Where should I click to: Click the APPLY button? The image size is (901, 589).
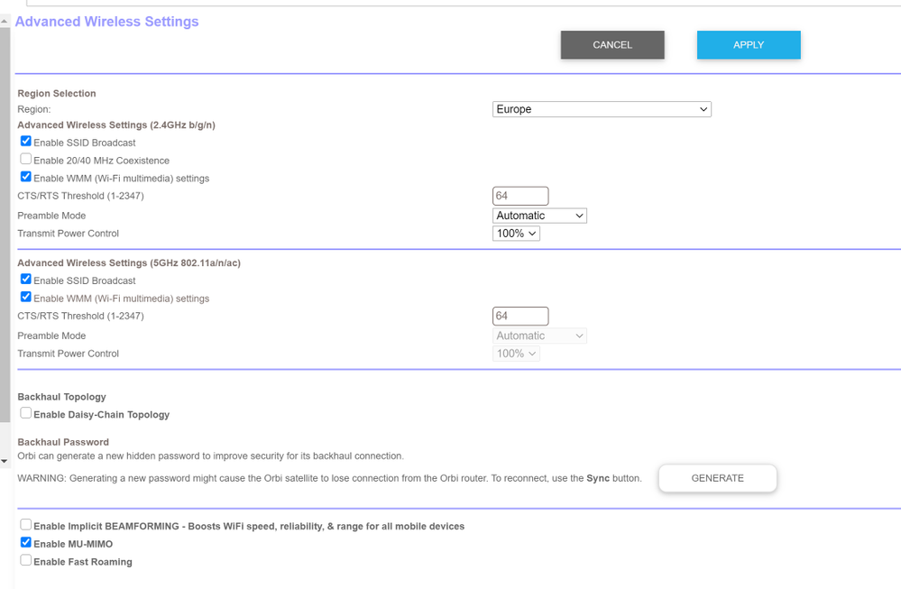click(748, 45)
